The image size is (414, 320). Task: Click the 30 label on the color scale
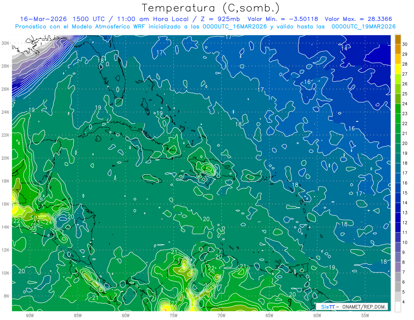click(405, 44)
